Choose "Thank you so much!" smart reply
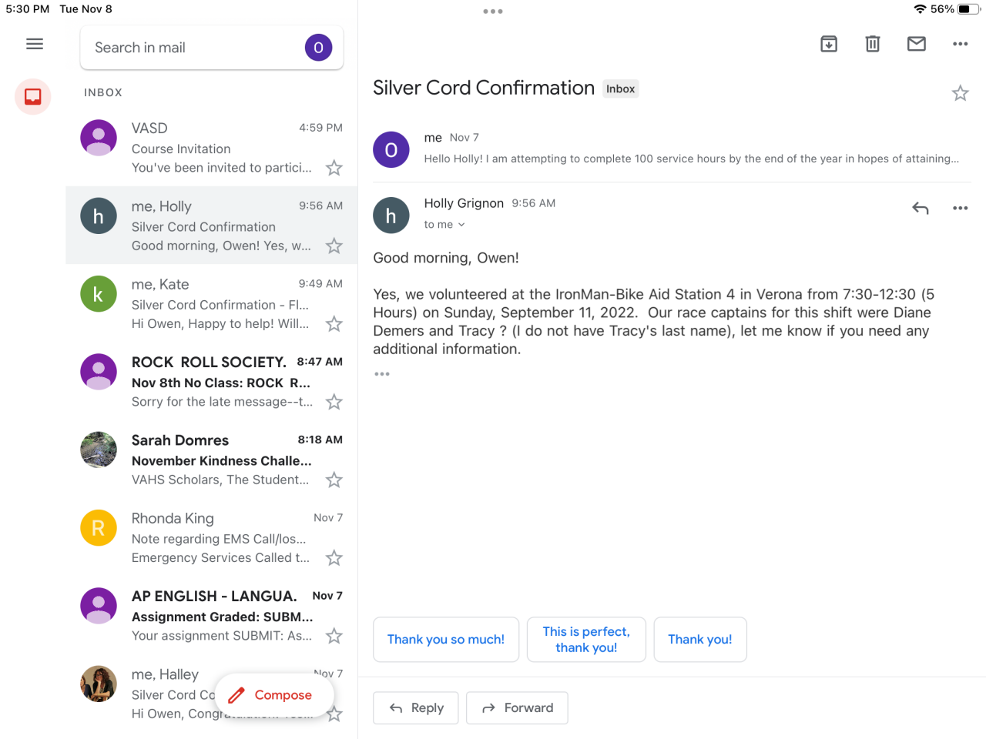Viewport: 986px width, 739px height. pos(446,640)
